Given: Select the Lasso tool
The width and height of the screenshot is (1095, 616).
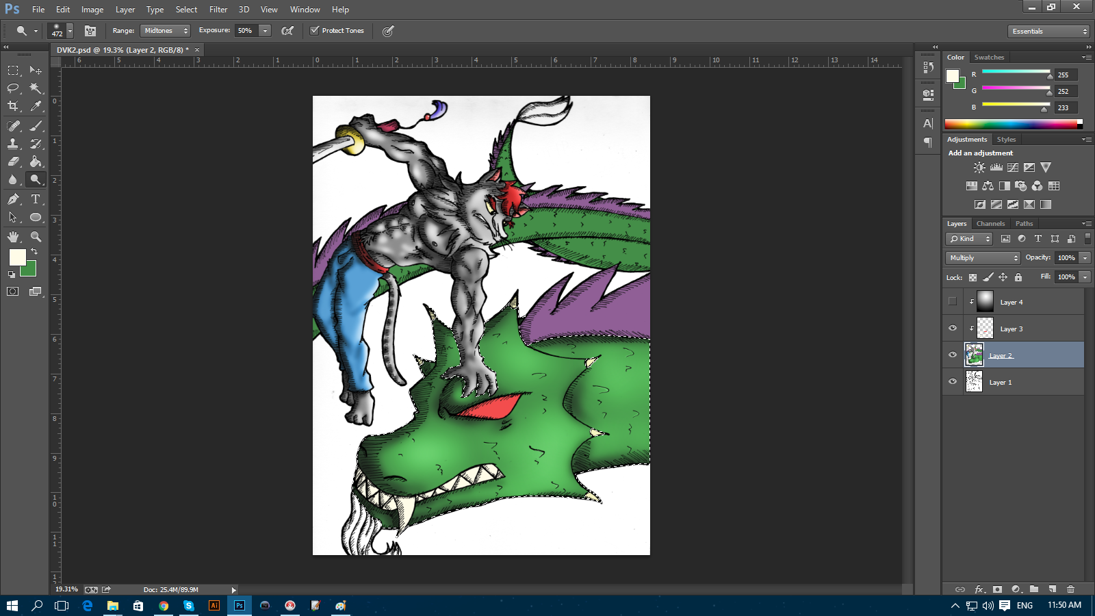Looking at the screenshot, I should click(13, 88).
